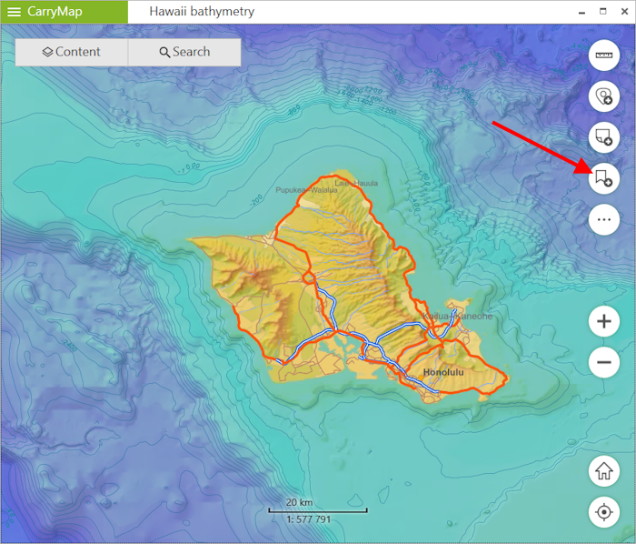The width and height of the screenshot is (636, 544).
Task: Click the add bookmark button
Action: coord(603,177)
